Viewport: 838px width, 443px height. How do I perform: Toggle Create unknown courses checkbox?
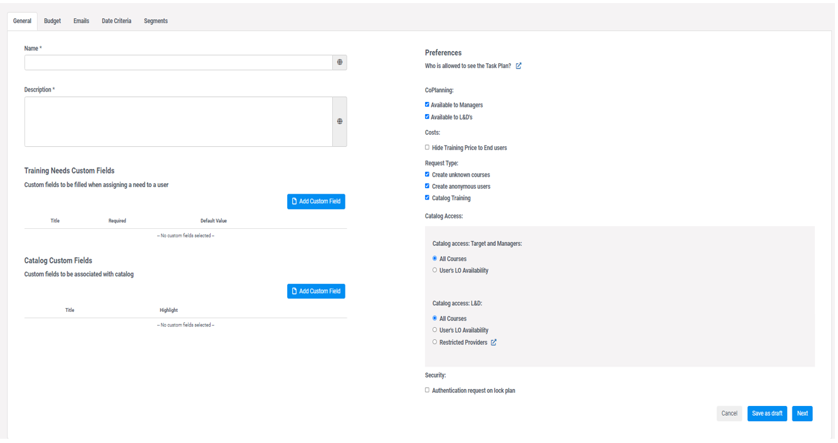point(427,174)
